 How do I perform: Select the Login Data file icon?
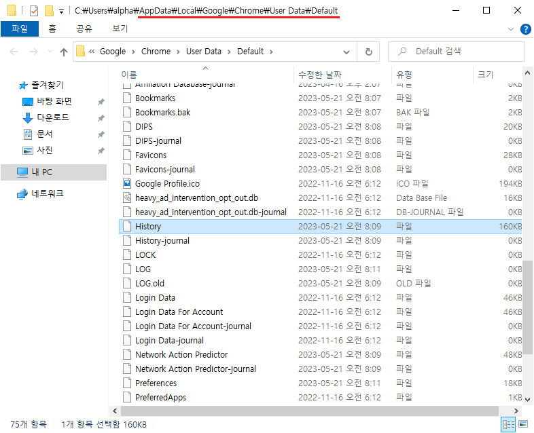click(x=127, y=298)
